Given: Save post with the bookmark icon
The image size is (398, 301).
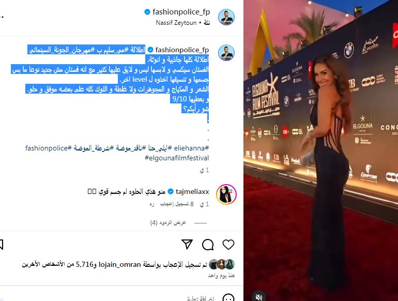Looking at the screenshot, I should point(1,245).
